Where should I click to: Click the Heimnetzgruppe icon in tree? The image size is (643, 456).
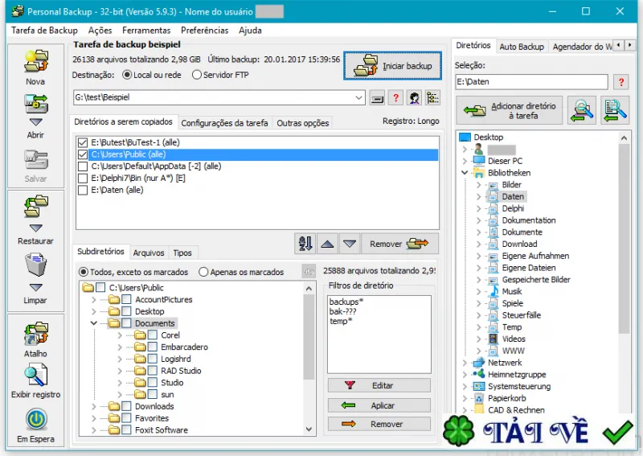coord(478,374)
